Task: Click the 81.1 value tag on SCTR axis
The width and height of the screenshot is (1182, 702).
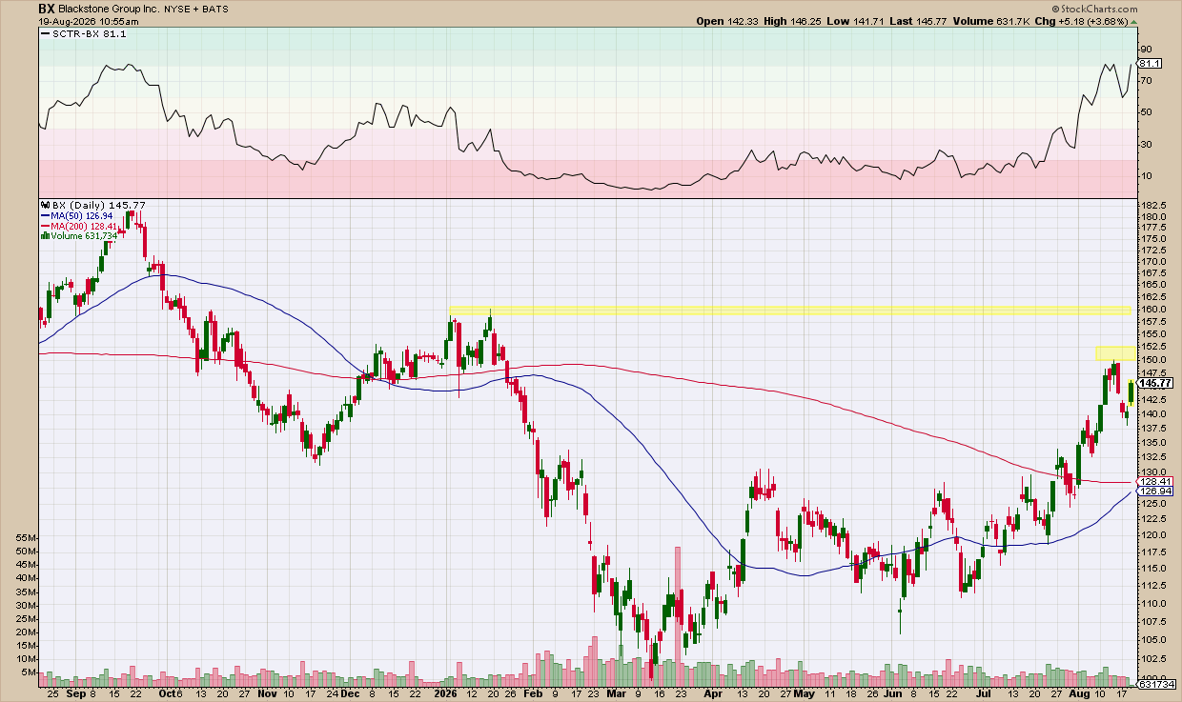Action: tap(1150, 63)
